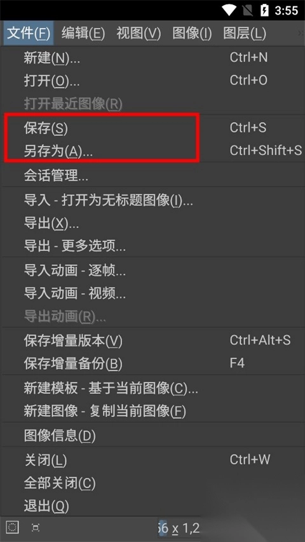This screenshot has height=542, width=305.
Task: Open 图像信息(D) entry
Action: click(152, 435)
